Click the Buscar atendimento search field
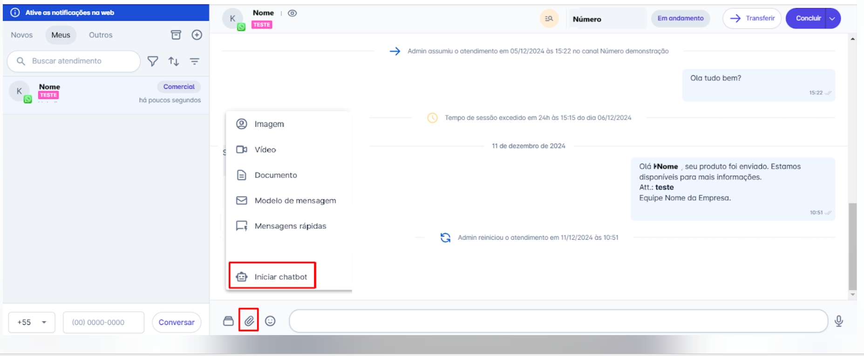This screenshot has width=864, height=356. coord(79,61)
